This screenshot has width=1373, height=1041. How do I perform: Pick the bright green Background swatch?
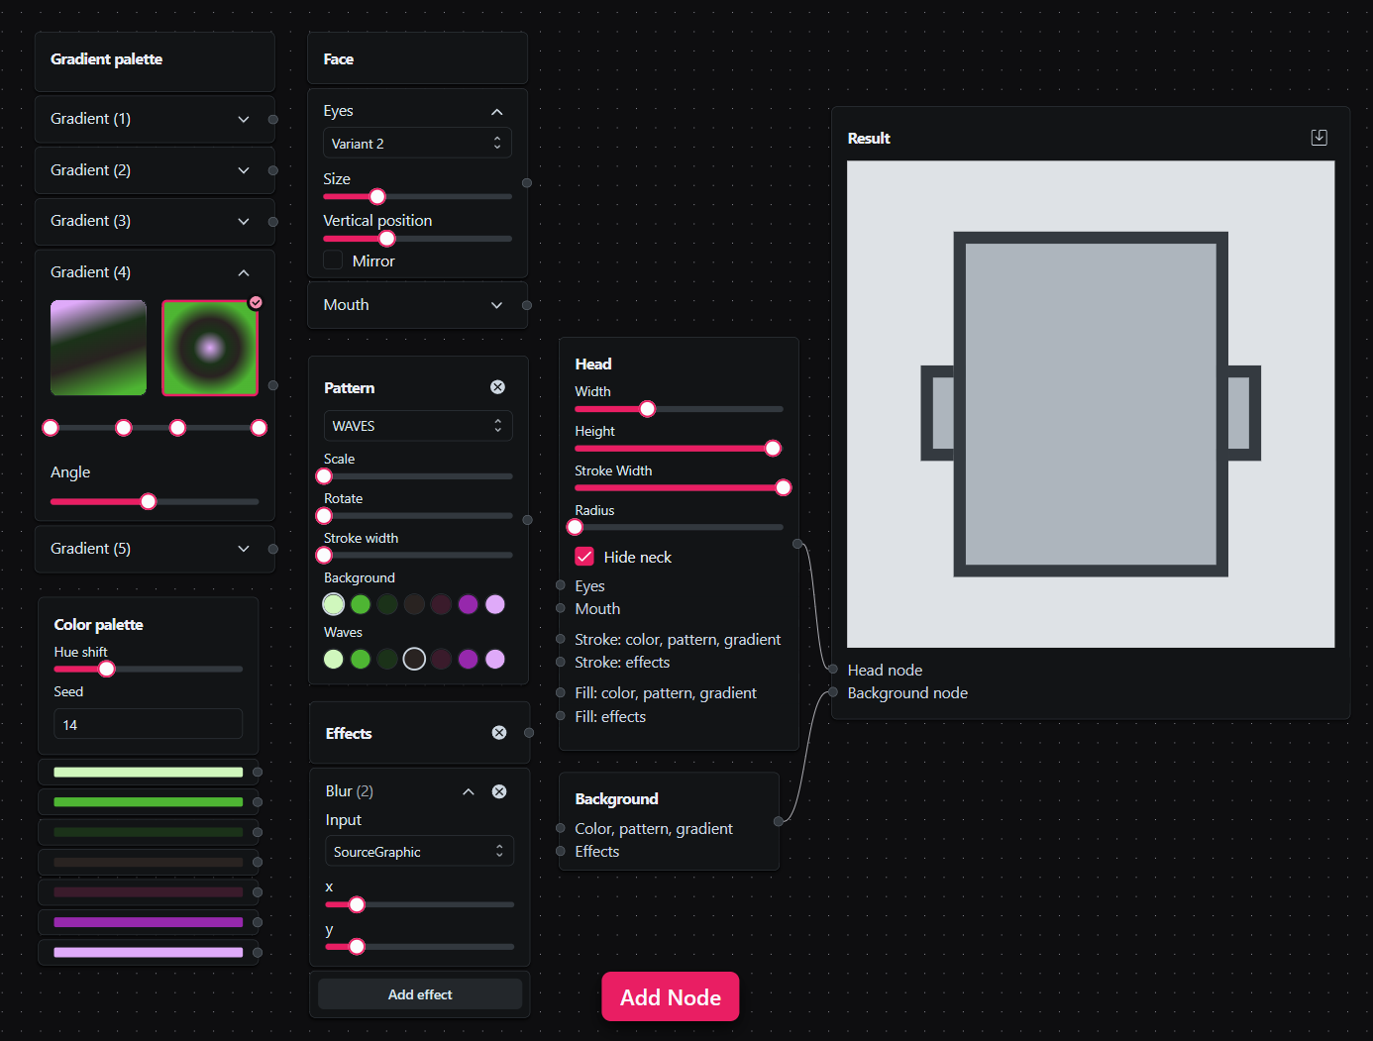pos(361,604)
